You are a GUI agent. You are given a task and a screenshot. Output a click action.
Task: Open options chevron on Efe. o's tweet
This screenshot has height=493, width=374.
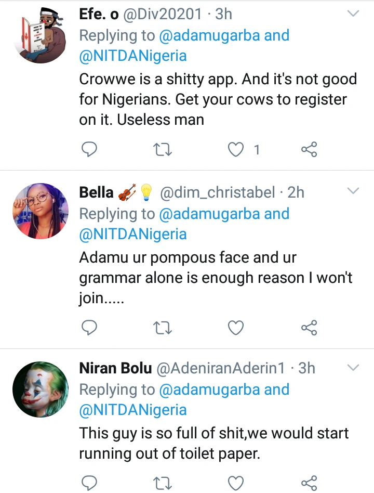pyautogui.click(x=353, y=14)
